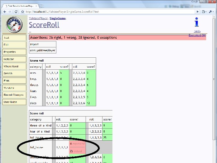Choose Refactor in the sidebar
This screenshot has width=217, height=163.
point(14,59)
